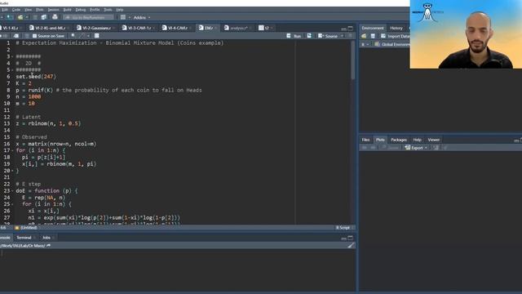Click the compile report notebook icon
Image resolution: width=522 pixels, height=294 pixels.
(97, 36)
